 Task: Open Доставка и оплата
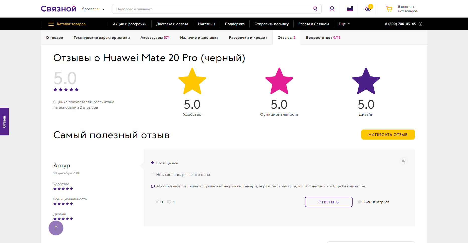172,24
